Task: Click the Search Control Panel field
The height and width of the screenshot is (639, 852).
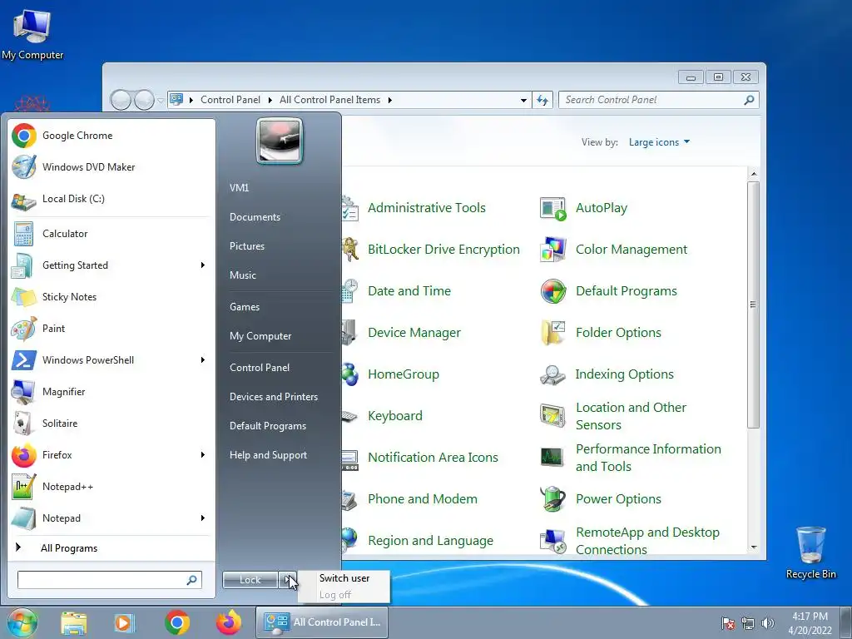Action: [658, 100]
